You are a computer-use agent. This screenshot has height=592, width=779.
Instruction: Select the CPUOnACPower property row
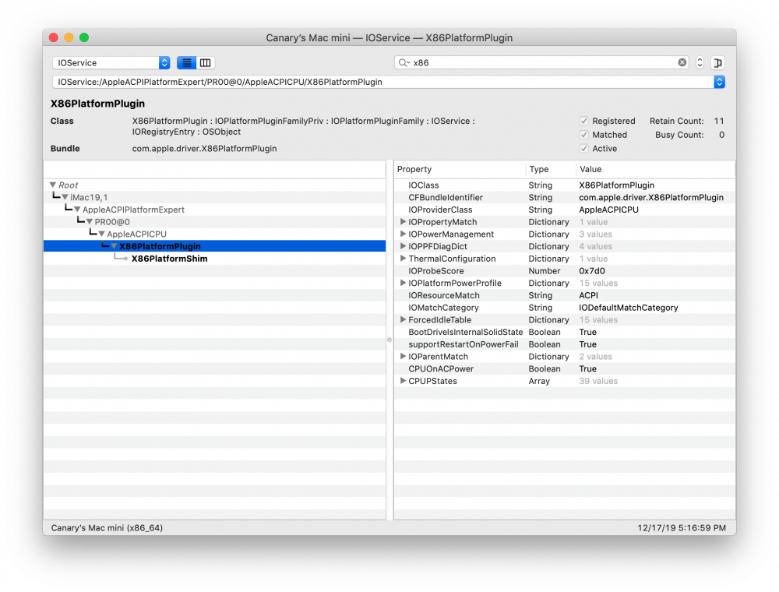[565, 368]
